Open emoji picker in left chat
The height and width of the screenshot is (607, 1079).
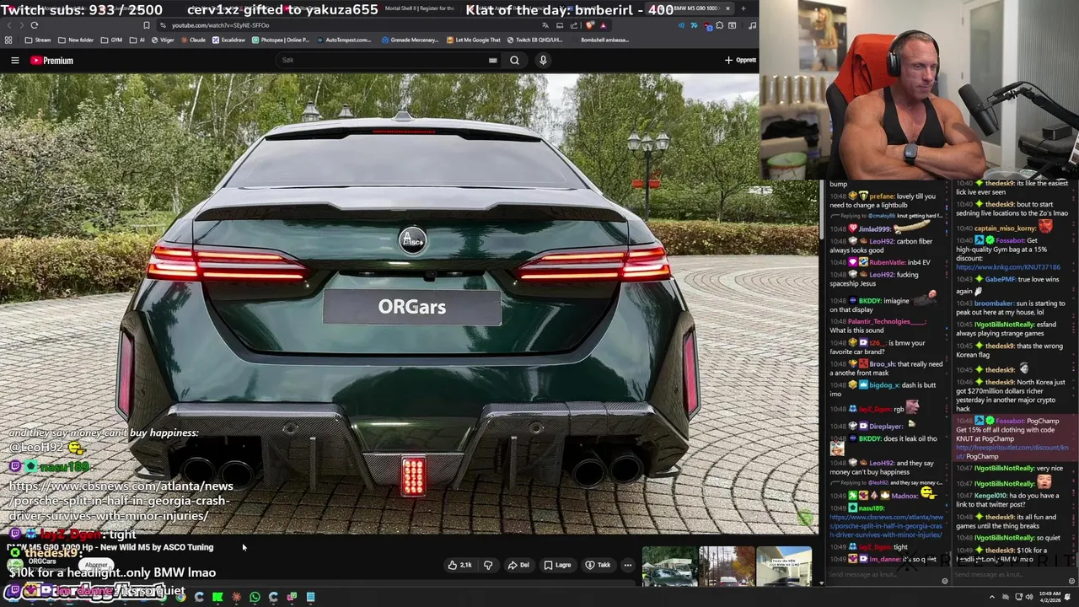944,581
